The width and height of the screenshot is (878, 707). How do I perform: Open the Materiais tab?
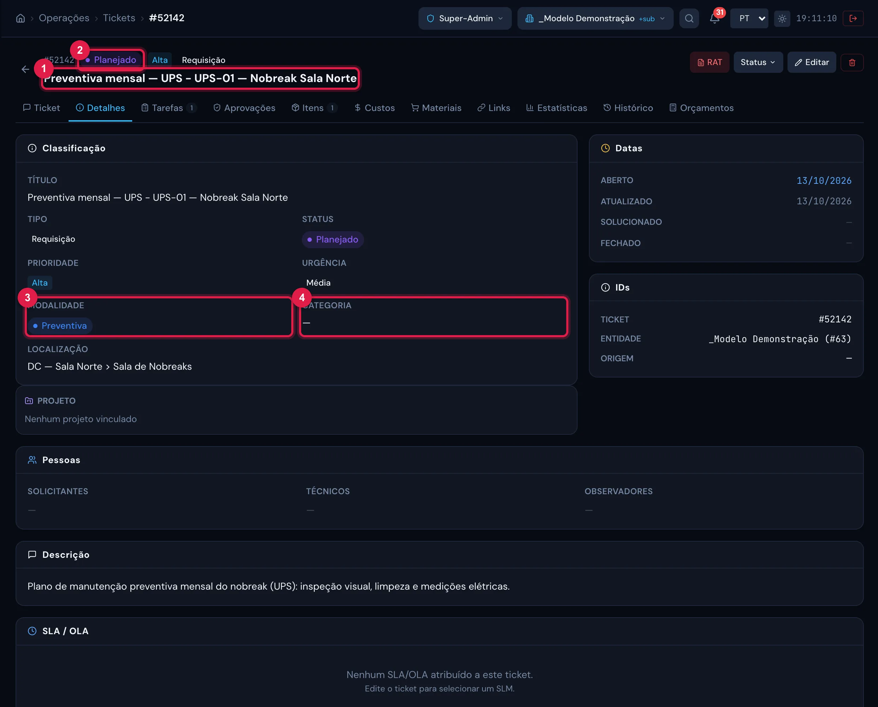pos(436,108)
